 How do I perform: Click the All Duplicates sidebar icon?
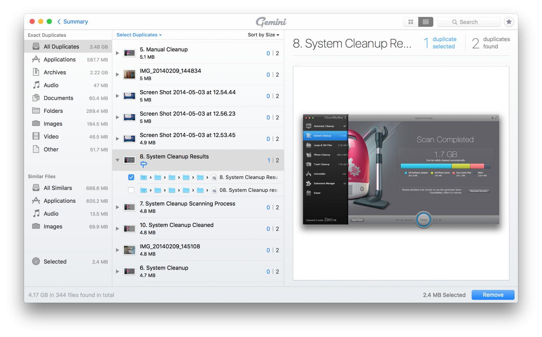click(x=36, y=46)
